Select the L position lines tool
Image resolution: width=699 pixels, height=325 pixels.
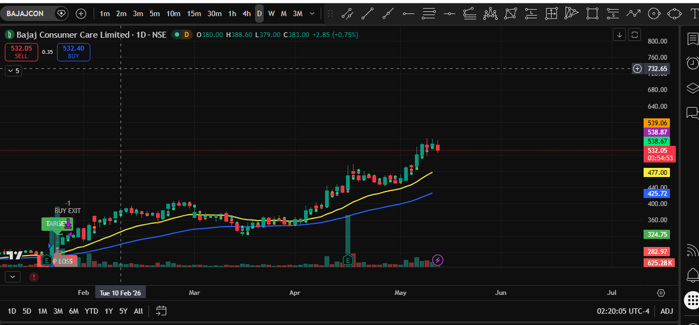coord(531,13)
